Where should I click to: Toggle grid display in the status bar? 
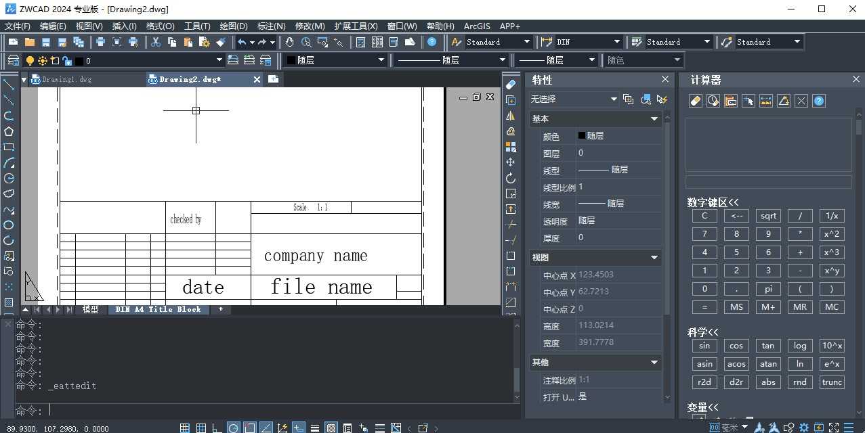[201, 427]
